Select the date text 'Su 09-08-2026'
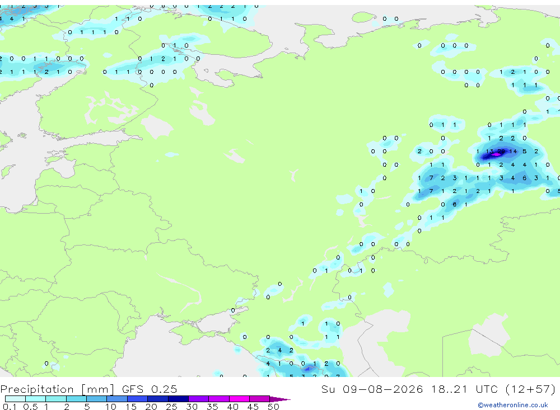The height and width of the screenshot is (410, 560). [x=372, y=389]
